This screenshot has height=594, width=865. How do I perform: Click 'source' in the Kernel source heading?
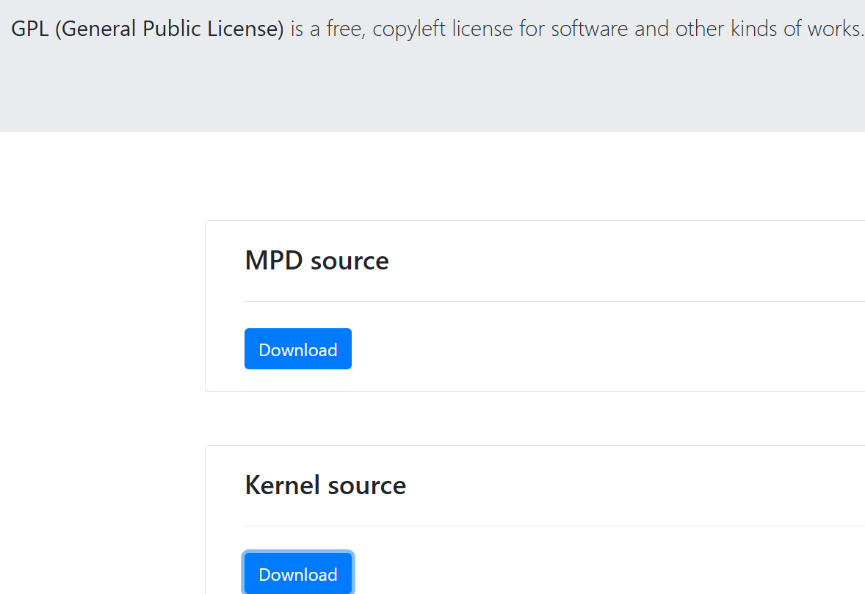(x=366, y=485)
